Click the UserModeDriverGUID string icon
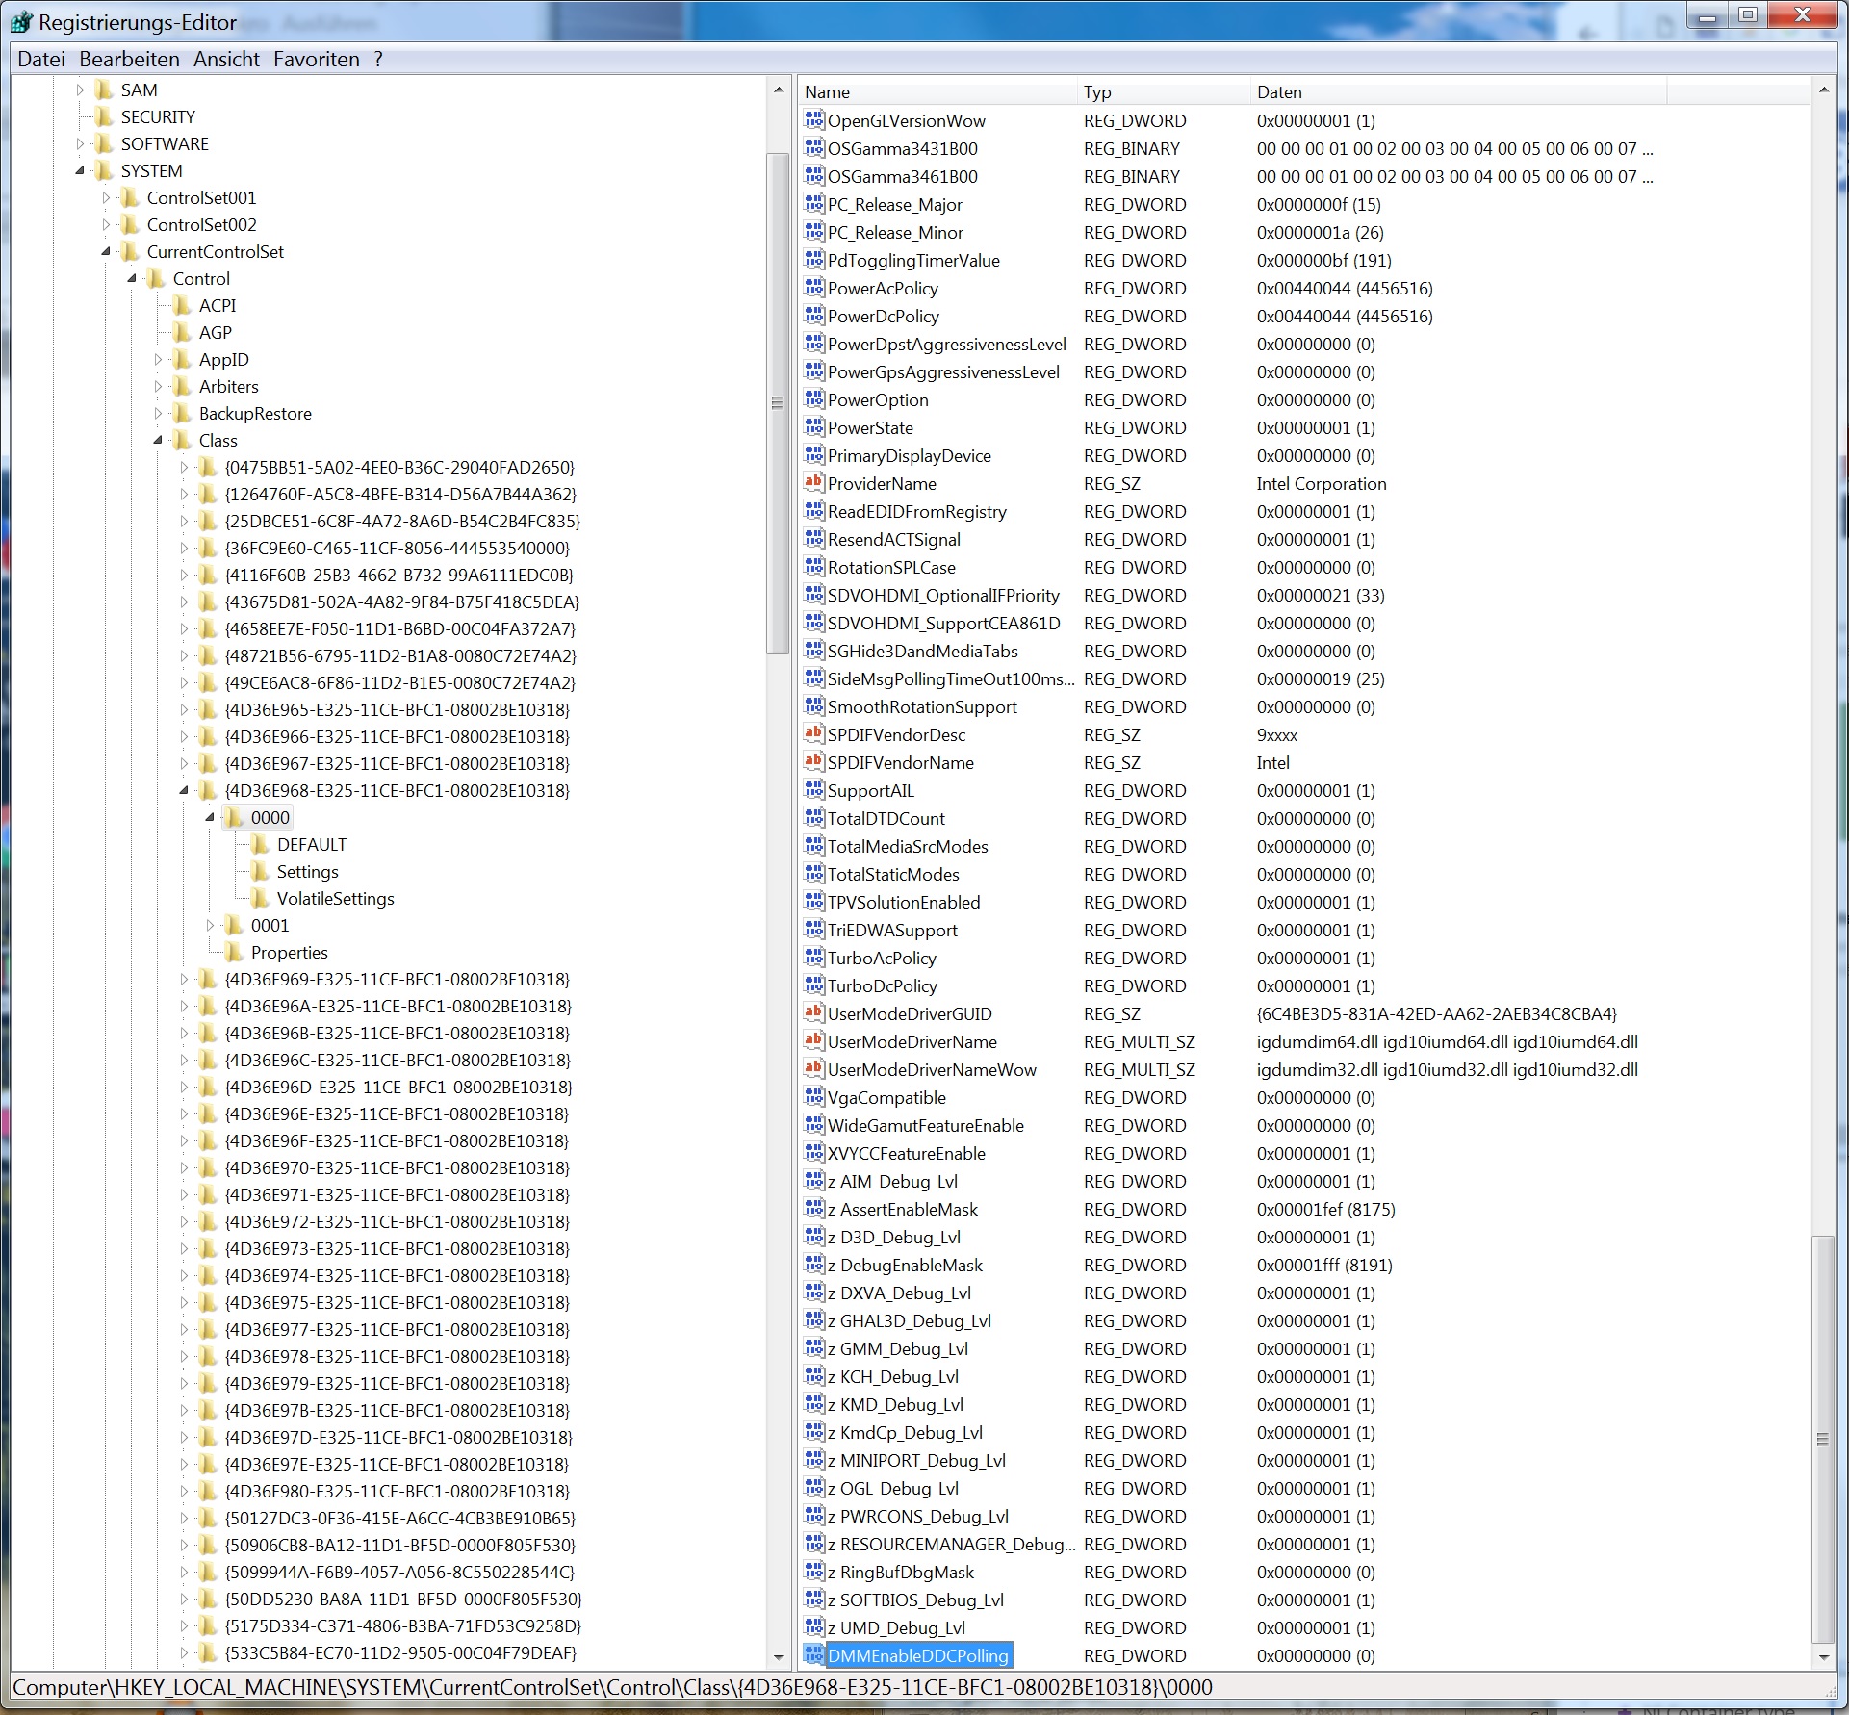 [x=813, y=1013]
